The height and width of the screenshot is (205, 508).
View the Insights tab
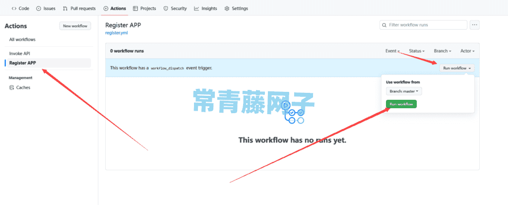[x=205, y=8]
